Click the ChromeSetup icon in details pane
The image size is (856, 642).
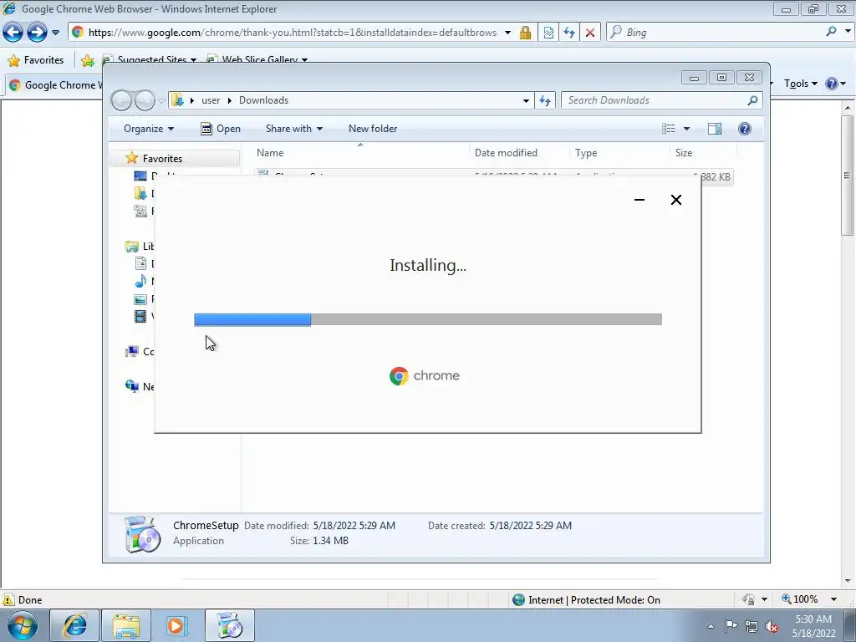pyautogui.click(x=142, y=534)
